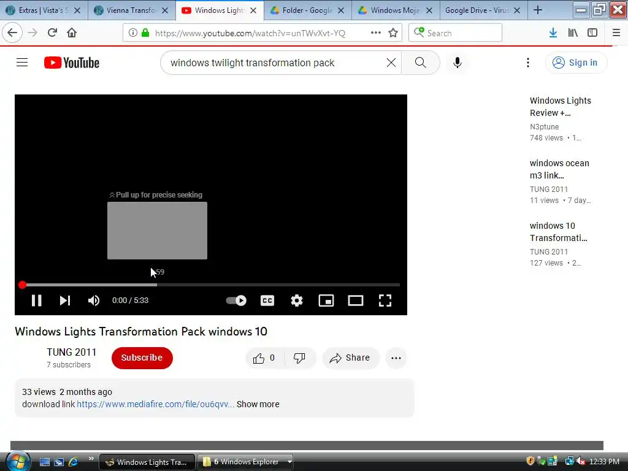Image resolution: width=628 pixels, height=471 pixels.
Task: Like the video with thumbs up
Action: pos(264,358)
